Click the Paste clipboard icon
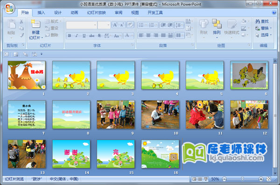 point(11,24)
